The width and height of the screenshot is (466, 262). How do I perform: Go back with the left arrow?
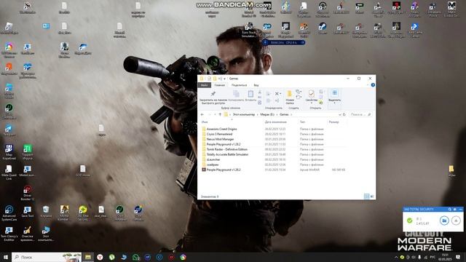point(202,114)
